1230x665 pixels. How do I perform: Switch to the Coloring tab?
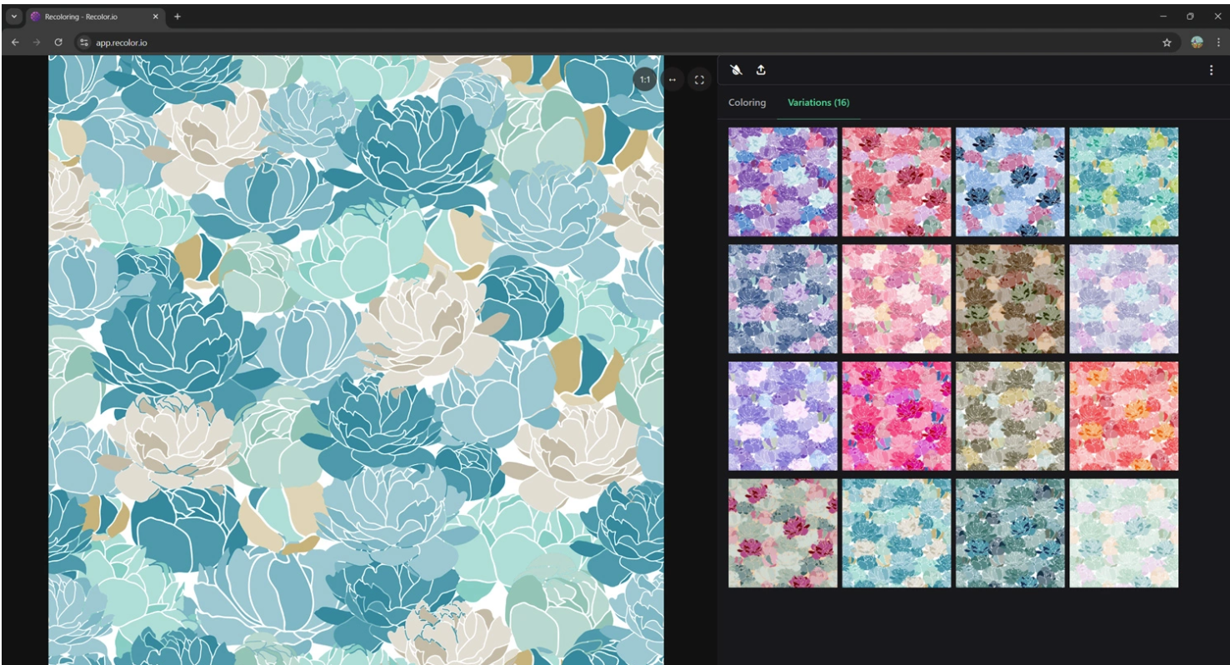pos(745,102)
